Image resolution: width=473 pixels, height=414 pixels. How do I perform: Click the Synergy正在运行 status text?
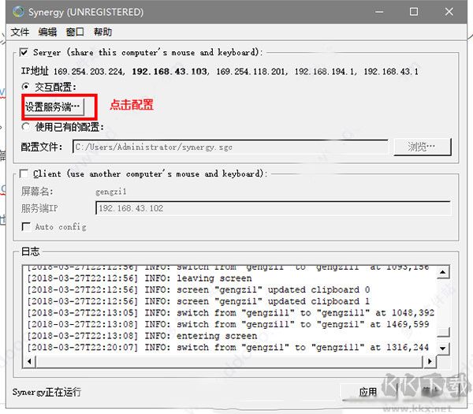click(x=47, y=392)
